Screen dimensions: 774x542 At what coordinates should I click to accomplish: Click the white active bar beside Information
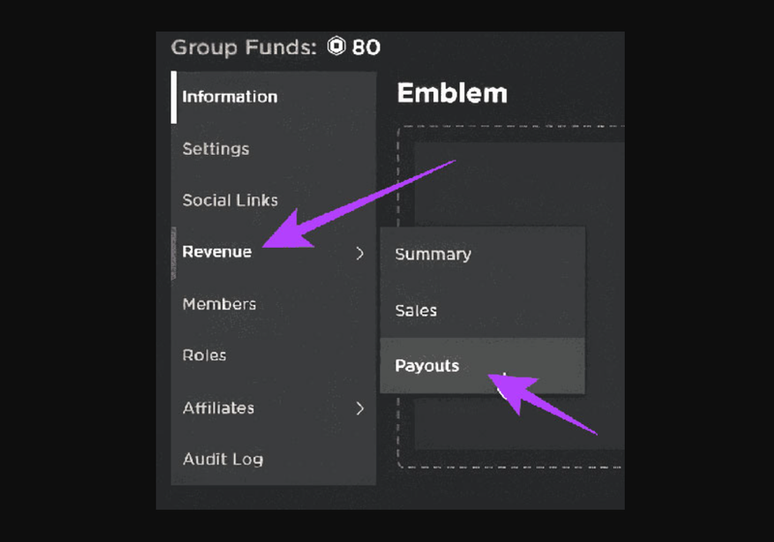point(174,97)
